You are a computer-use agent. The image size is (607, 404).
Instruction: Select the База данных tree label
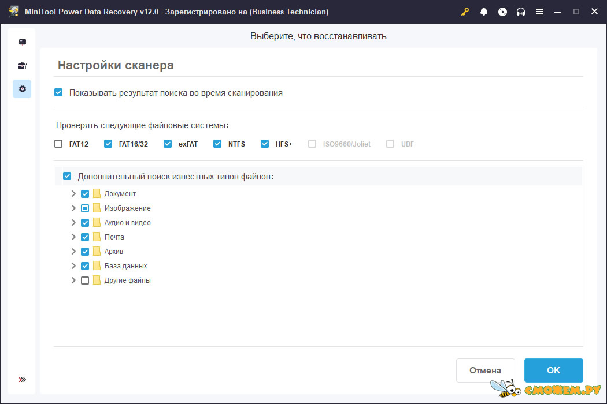(x=126, y=266)
